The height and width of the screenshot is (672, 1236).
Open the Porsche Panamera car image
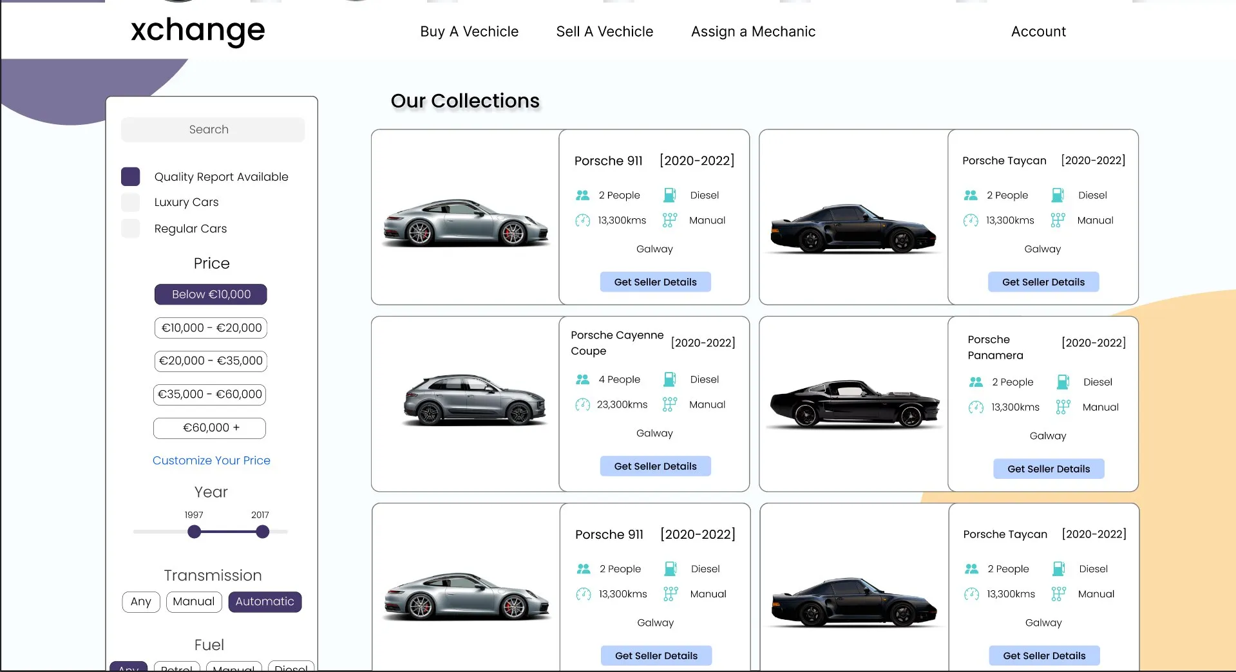pos(854,404)
